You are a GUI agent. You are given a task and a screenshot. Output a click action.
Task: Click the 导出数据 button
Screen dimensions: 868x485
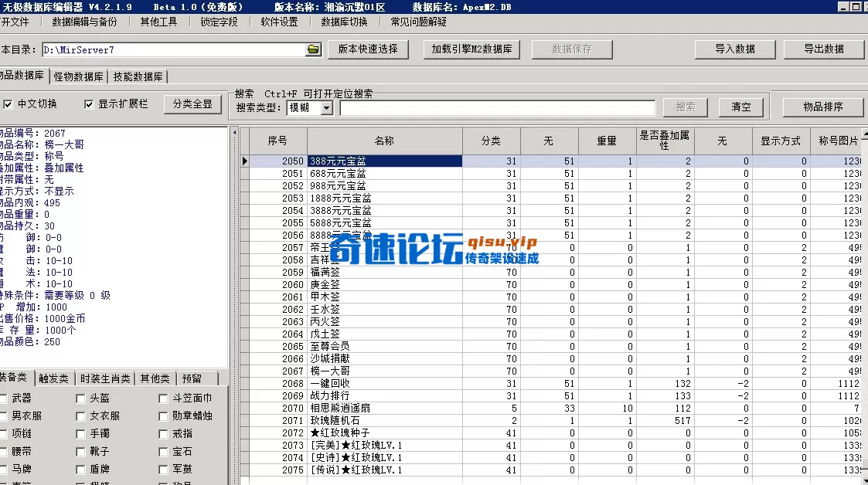[x=823, y=48]
